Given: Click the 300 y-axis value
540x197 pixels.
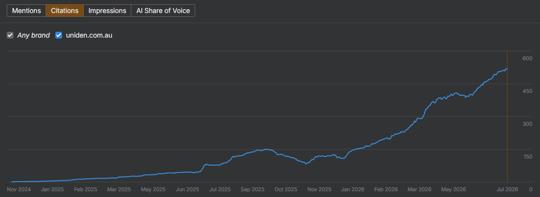Looking at the screenshot, I should click(527, 124).
